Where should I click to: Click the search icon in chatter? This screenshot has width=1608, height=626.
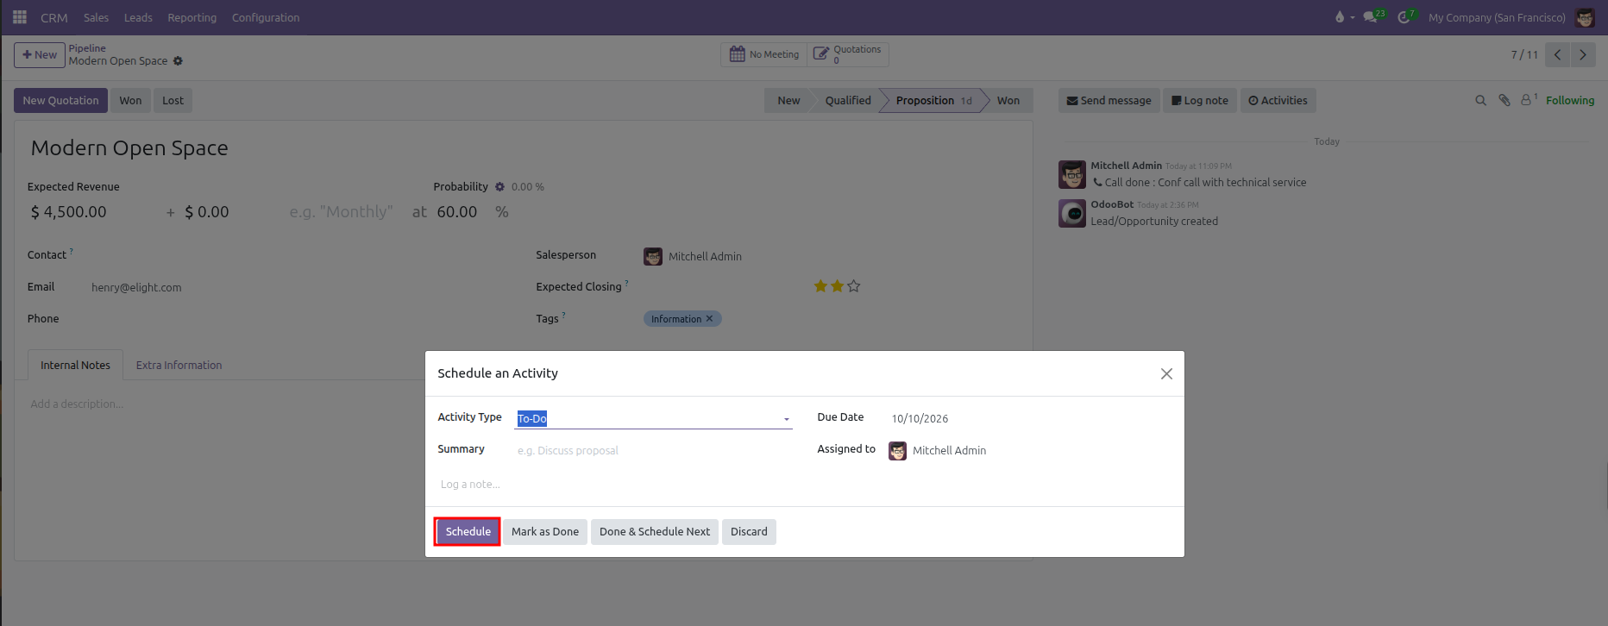[1481, 100]
